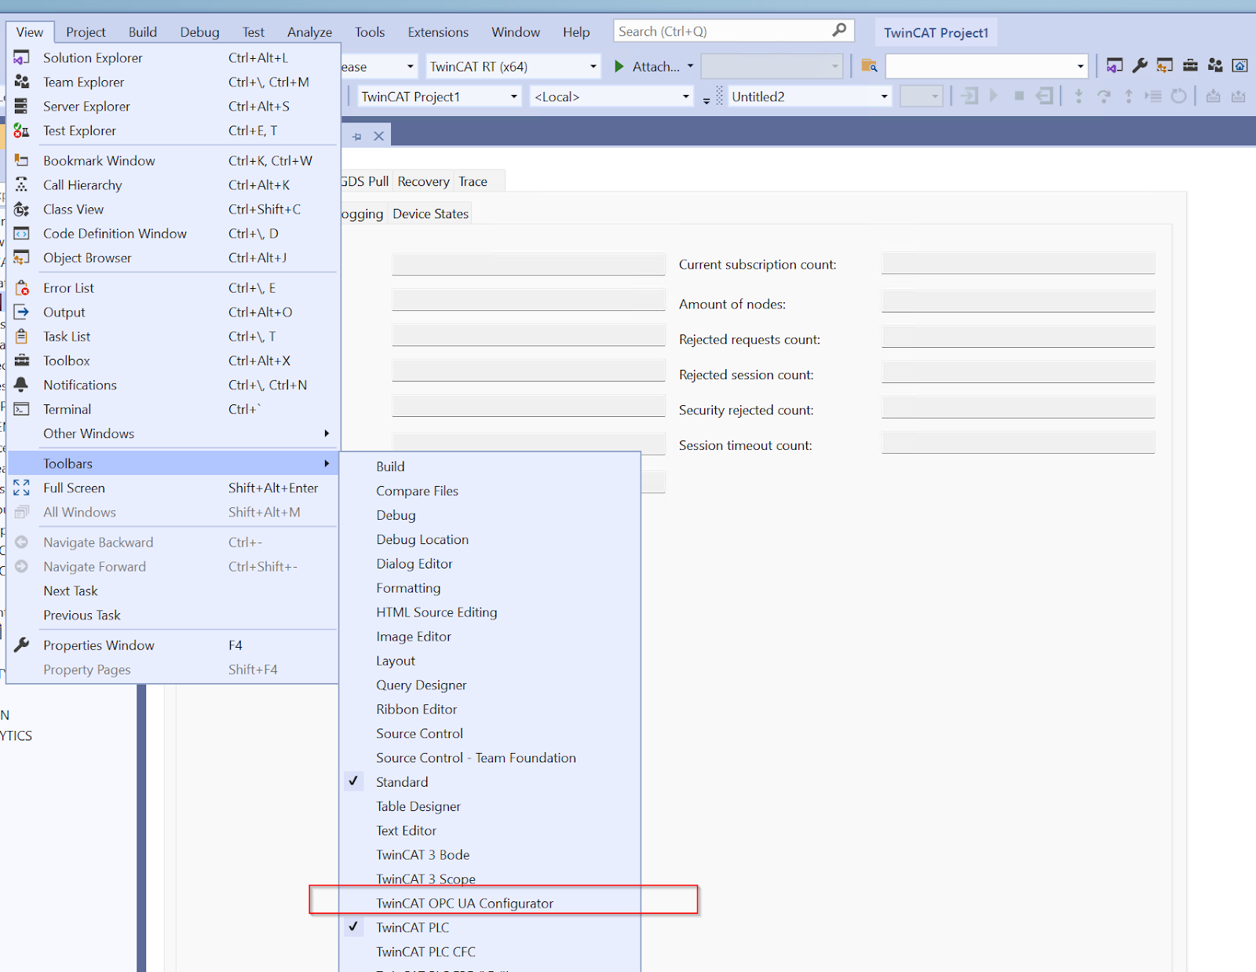Switch to the Recovery tab
The height and width of the screenshot is (972, 1256).
pos(423,181)
